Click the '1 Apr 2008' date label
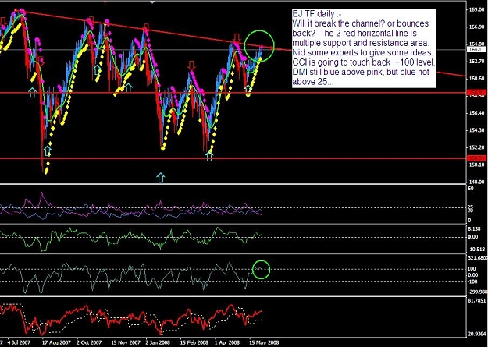 [x=228, y=342]
